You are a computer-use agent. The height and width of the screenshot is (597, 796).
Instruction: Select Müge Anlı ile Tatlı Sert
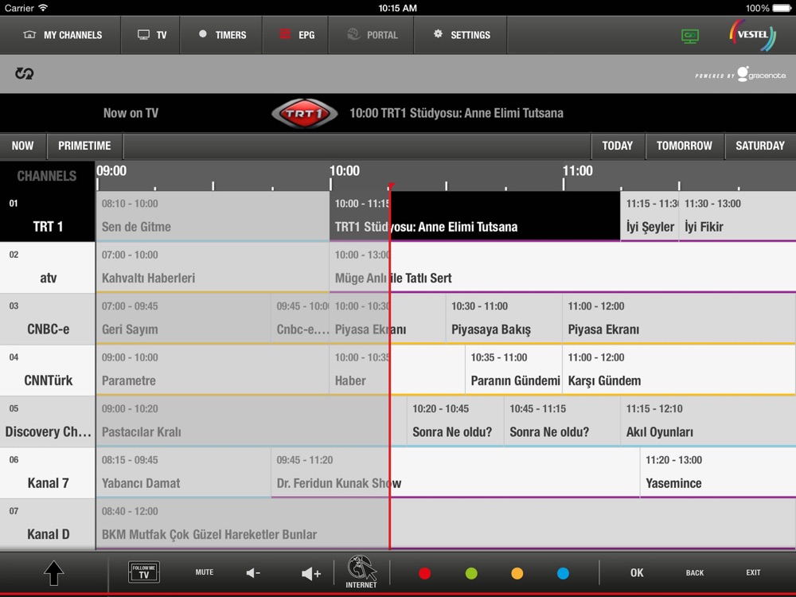tap(563, 267)
